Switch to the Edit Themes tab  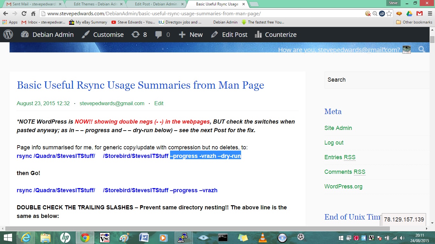coord(94,4)
